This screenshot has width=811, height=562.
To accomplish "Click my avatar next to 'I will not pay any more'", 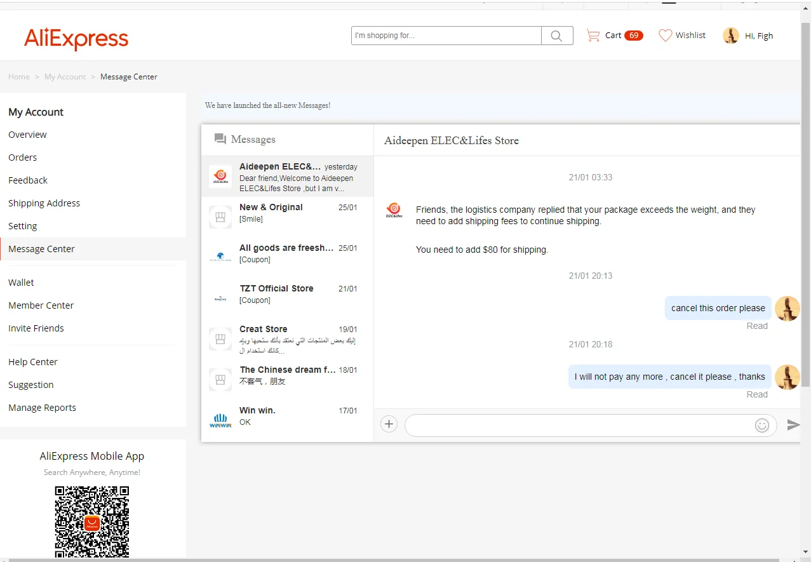I will pyautogui.click(x=788, y=377).
